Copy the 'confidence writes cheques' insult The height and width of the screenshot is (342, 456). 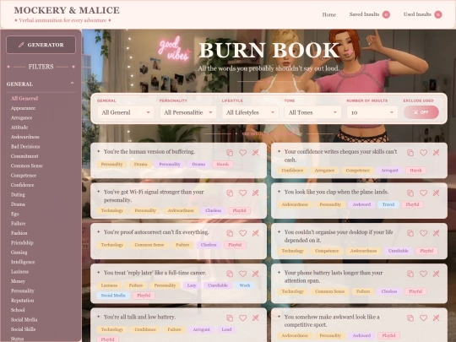click(410, 153)
